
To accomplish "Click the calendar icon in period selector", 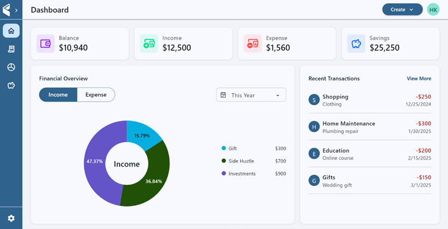I will pos(223,95).
